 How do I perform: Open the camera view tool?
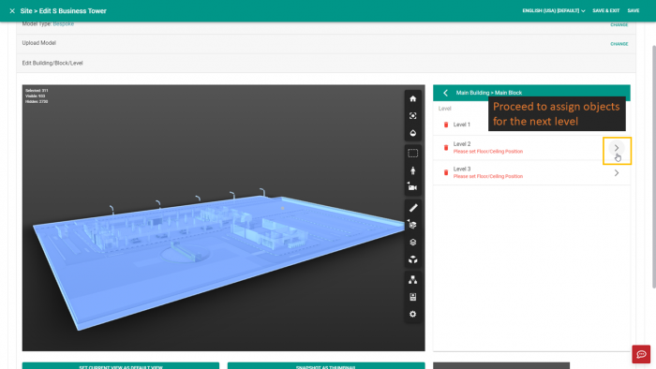(412, 187)
